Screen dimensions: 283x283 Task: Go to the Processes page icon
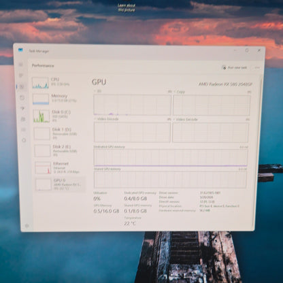tap(21, 76)
